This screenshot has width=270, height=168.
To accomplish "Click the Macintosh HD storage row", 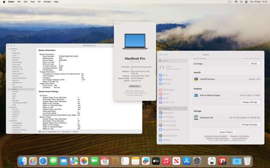I will pyautogui.click(x=227, y=118).
